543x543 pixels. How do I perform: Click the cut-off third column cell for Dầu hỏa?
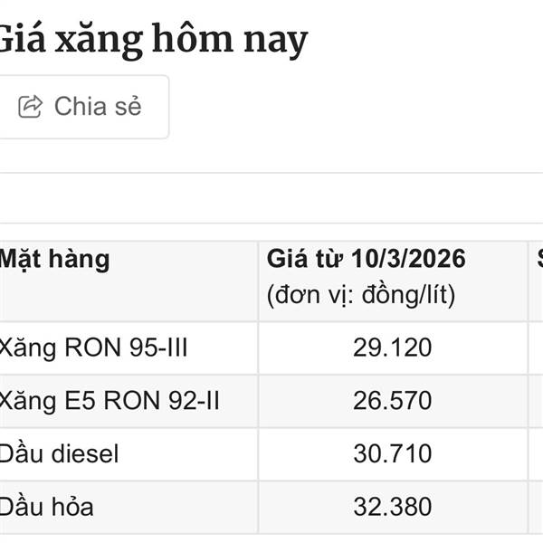(536, 507)
